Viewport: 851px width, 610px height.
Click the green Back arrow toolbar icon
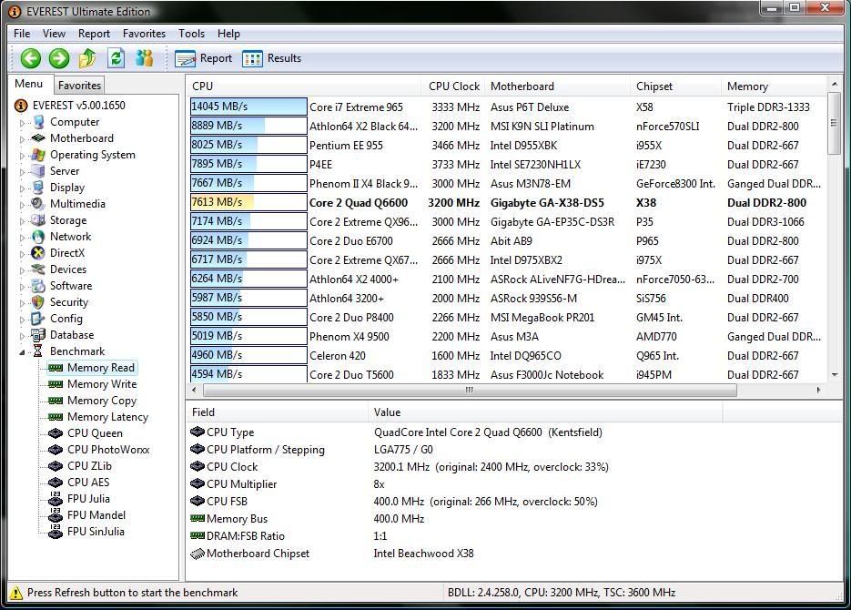coord(31,58)
